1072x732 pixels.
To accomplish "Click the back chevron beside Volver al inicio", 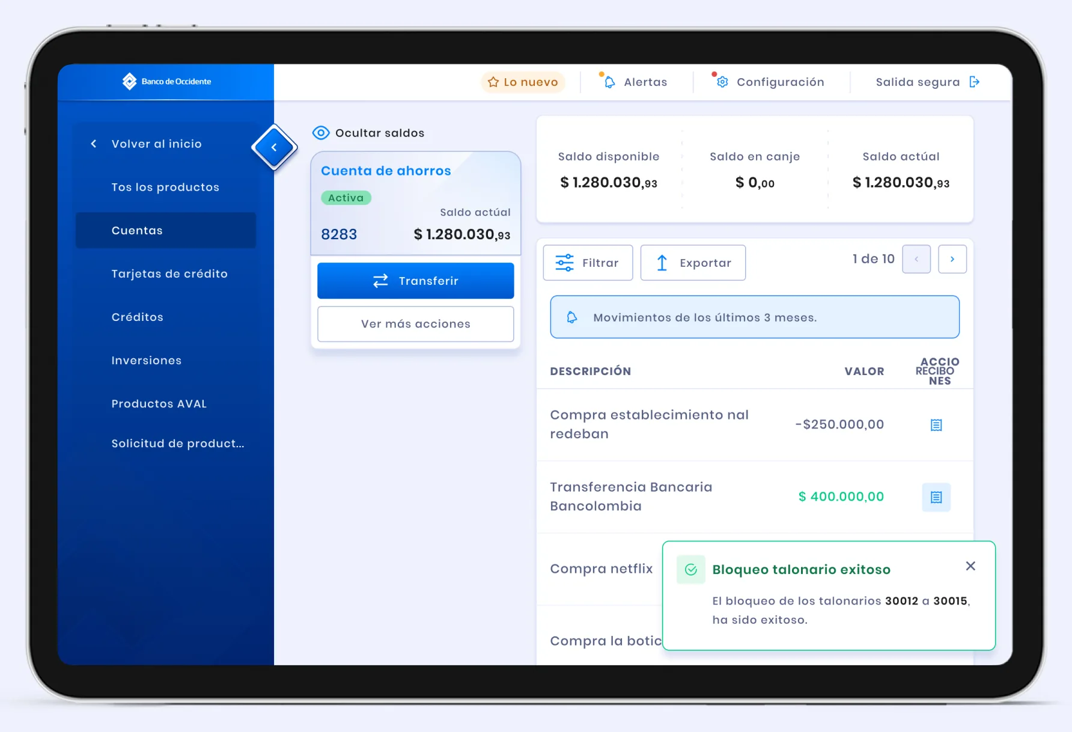I will pos(94,144).
